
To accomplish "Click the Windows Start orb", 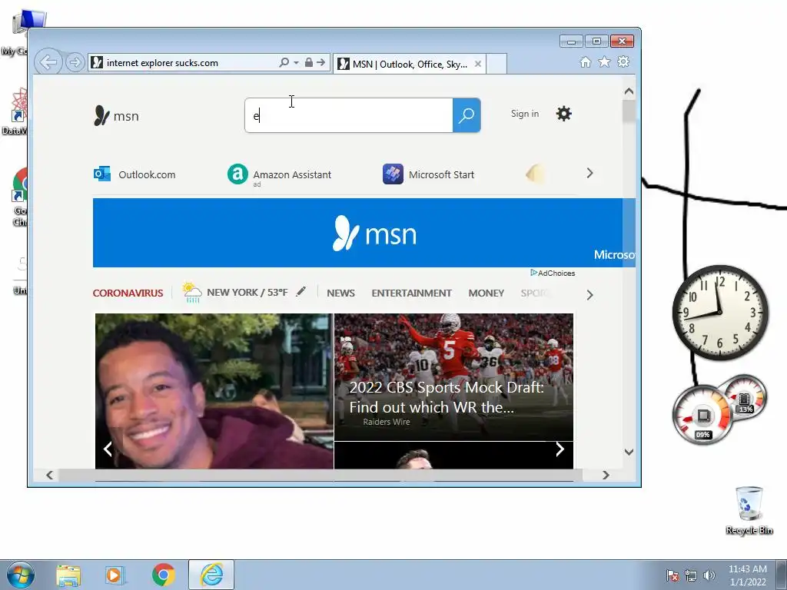I will (21, 575).
